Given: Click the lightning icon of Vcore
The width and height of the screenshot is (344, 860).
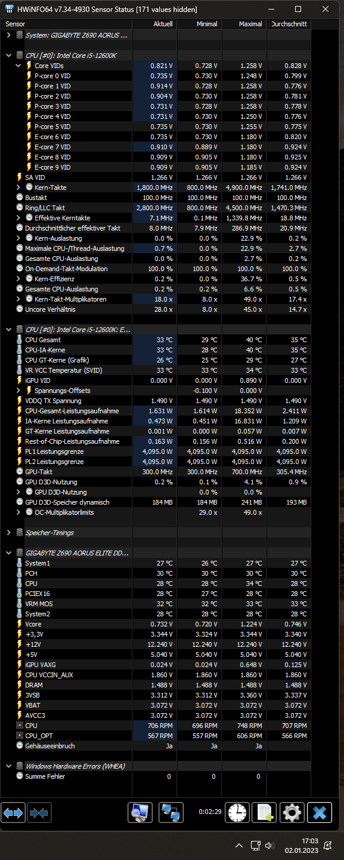Looking at the screenshot, I should coord(20,624).
